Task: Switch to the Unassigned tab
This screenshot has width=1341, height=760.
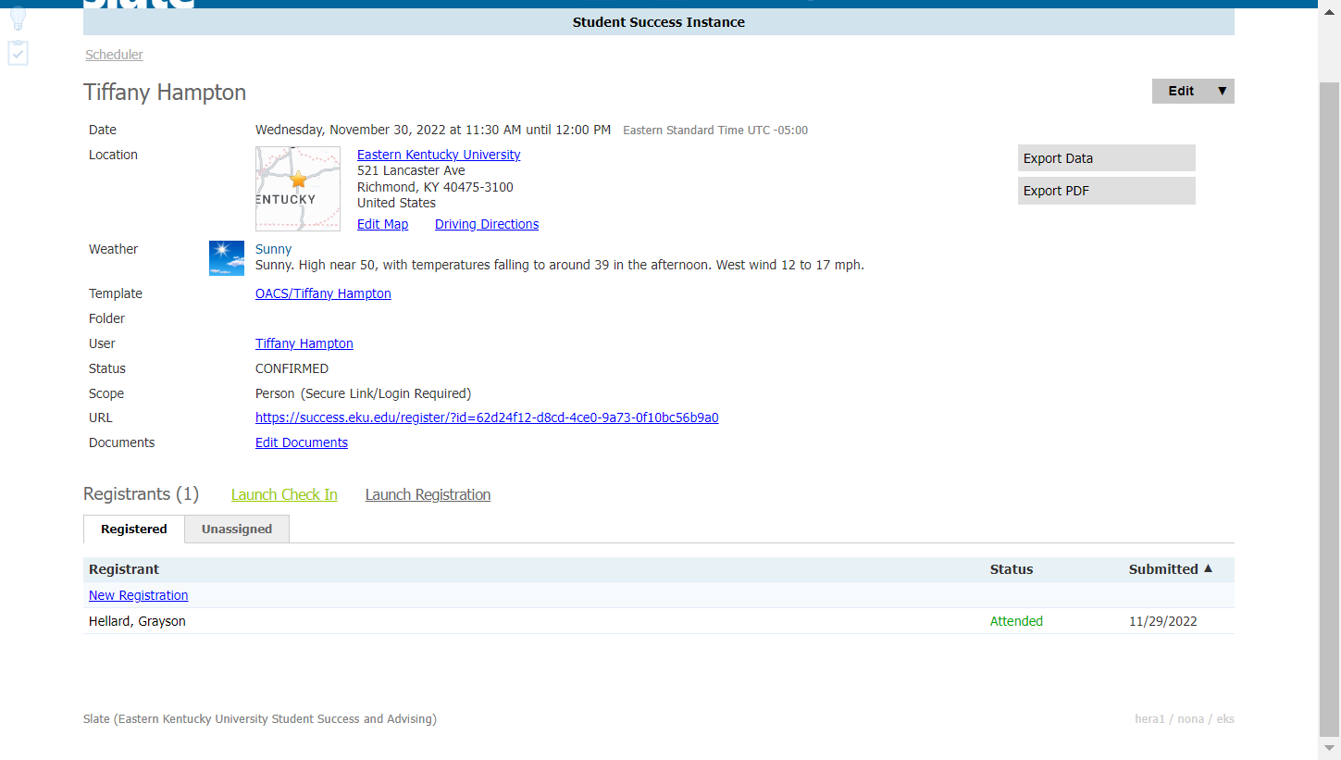Action: click(237, 529)
